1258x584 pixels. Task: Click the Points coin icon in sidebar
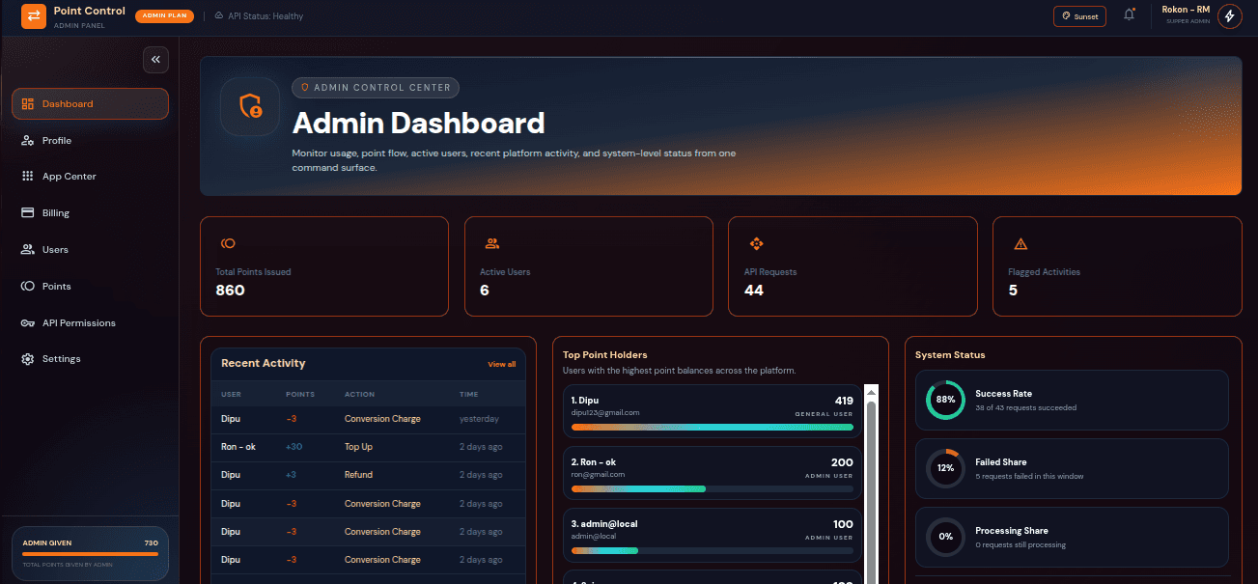click(27, 287)
